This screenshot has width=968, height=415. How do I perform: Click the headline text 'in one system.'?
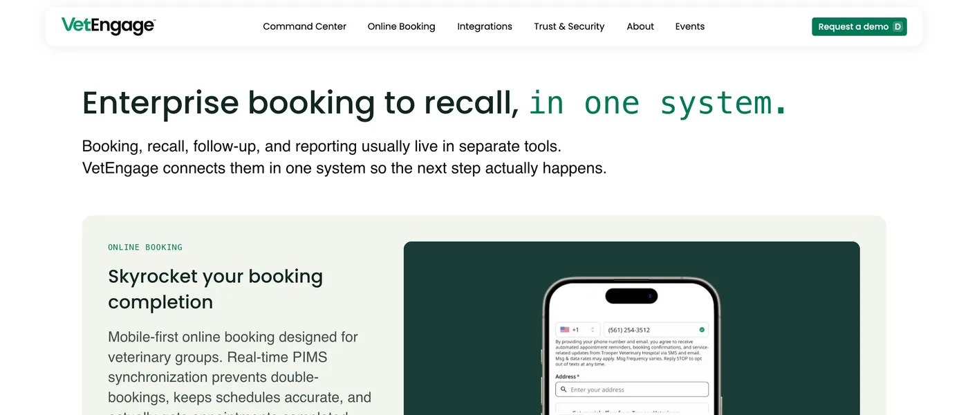[658, 103]
